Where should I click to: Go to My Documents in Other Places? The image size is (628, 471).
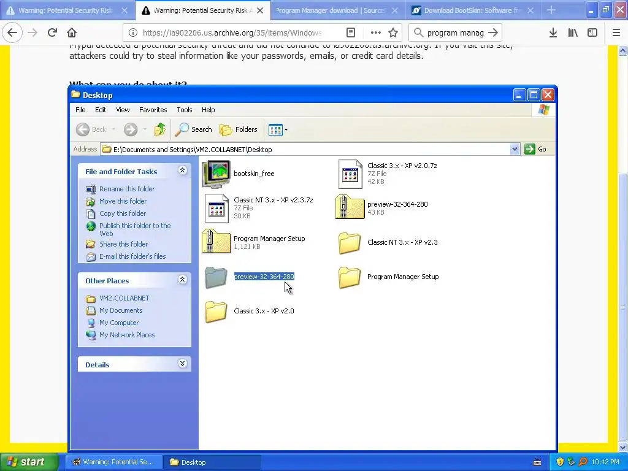coord(121,310)
